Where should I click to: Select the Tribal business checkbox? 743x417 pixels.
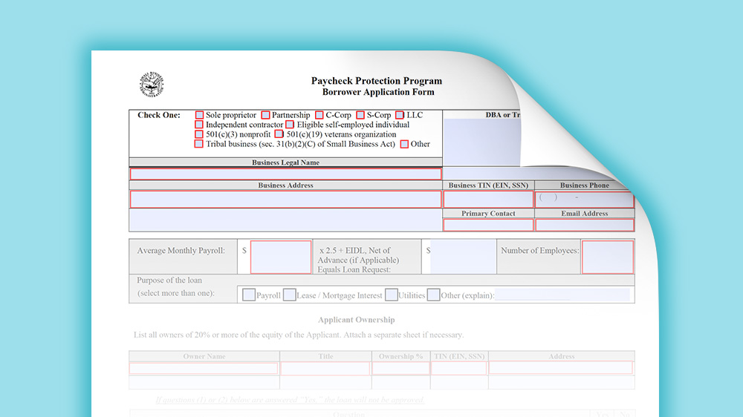click(199, 144)
